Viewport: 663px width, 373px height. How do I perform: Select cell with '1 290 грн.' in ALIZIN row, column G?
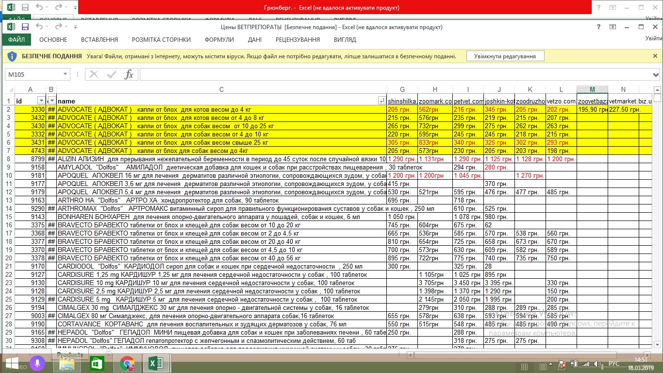pos(402,159)
